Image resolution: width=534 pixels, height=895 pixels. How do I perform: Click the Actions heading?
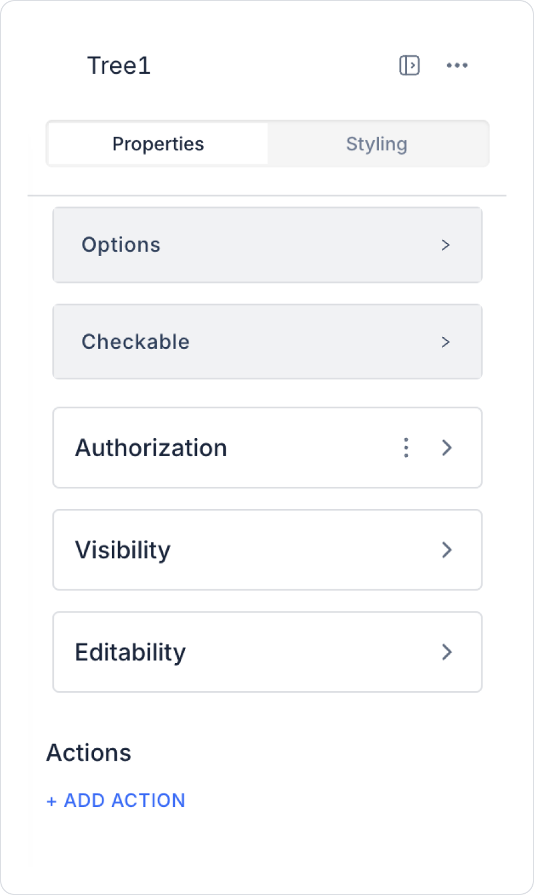coord(89,753)
